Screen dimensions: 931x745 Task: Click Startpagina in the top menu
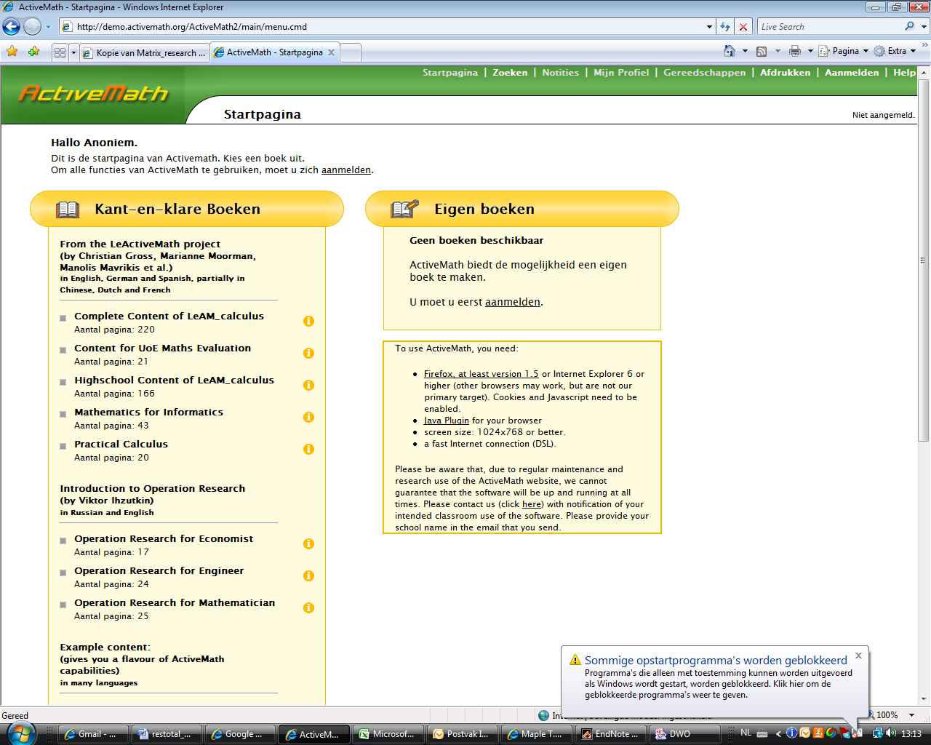pyautogui.click(x=450, y=73)
